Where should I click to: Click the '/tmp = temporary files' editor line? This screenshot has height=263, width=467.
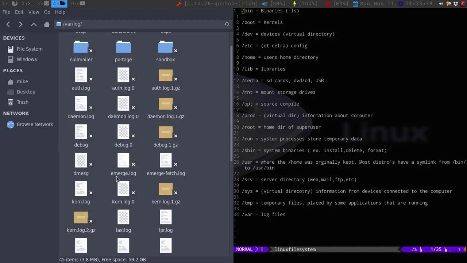[x=335, y=203]
